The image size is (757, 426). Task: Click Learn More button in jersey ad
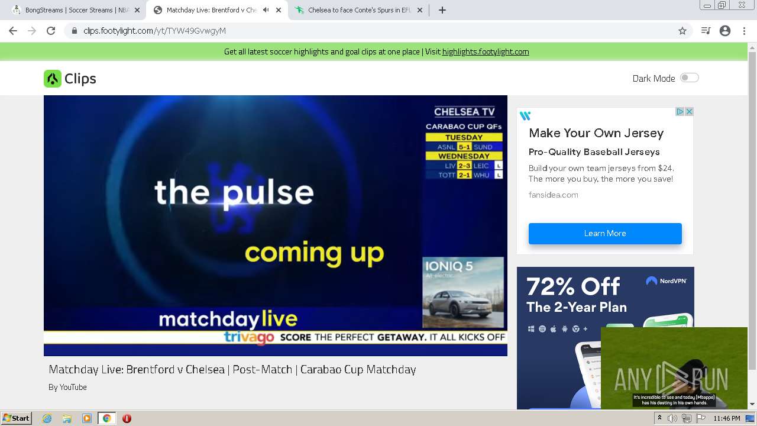click(x=605, y=233)
